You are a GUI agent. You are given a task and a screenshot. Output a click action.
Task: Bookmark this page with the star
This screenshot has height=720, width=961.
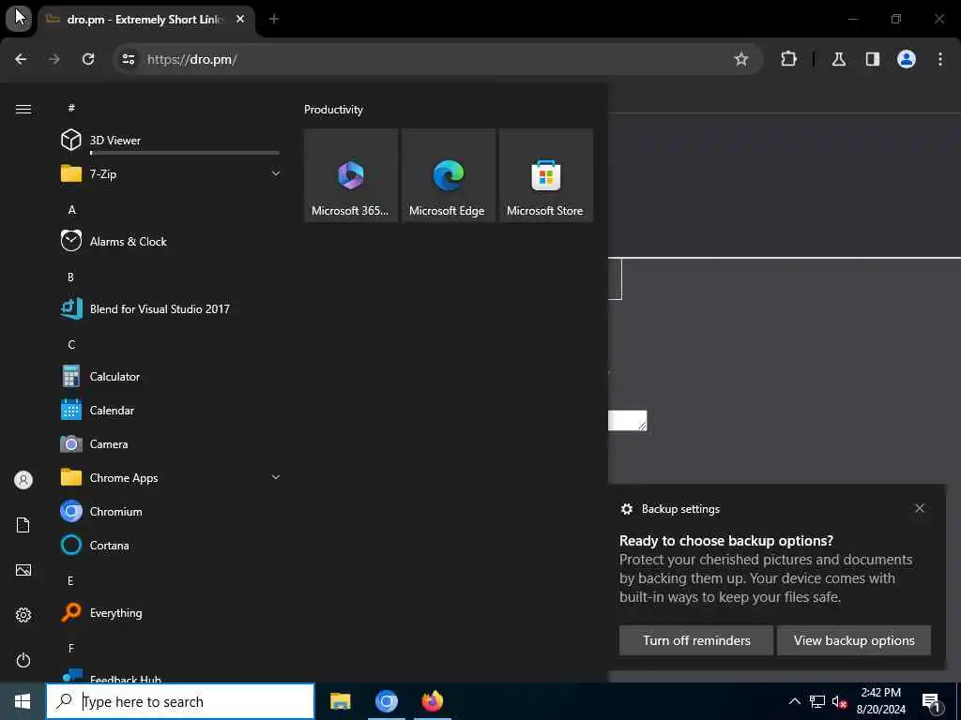click(741, 59)
